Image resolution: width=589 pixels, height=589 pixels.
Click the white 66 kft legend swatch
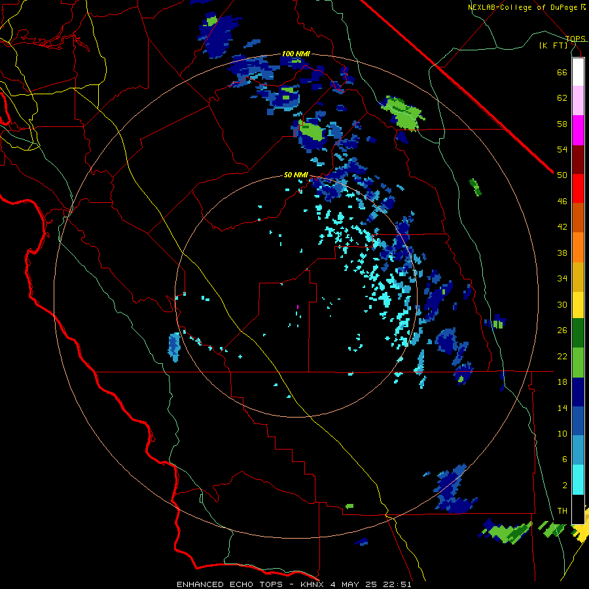[x=578, y=72]
